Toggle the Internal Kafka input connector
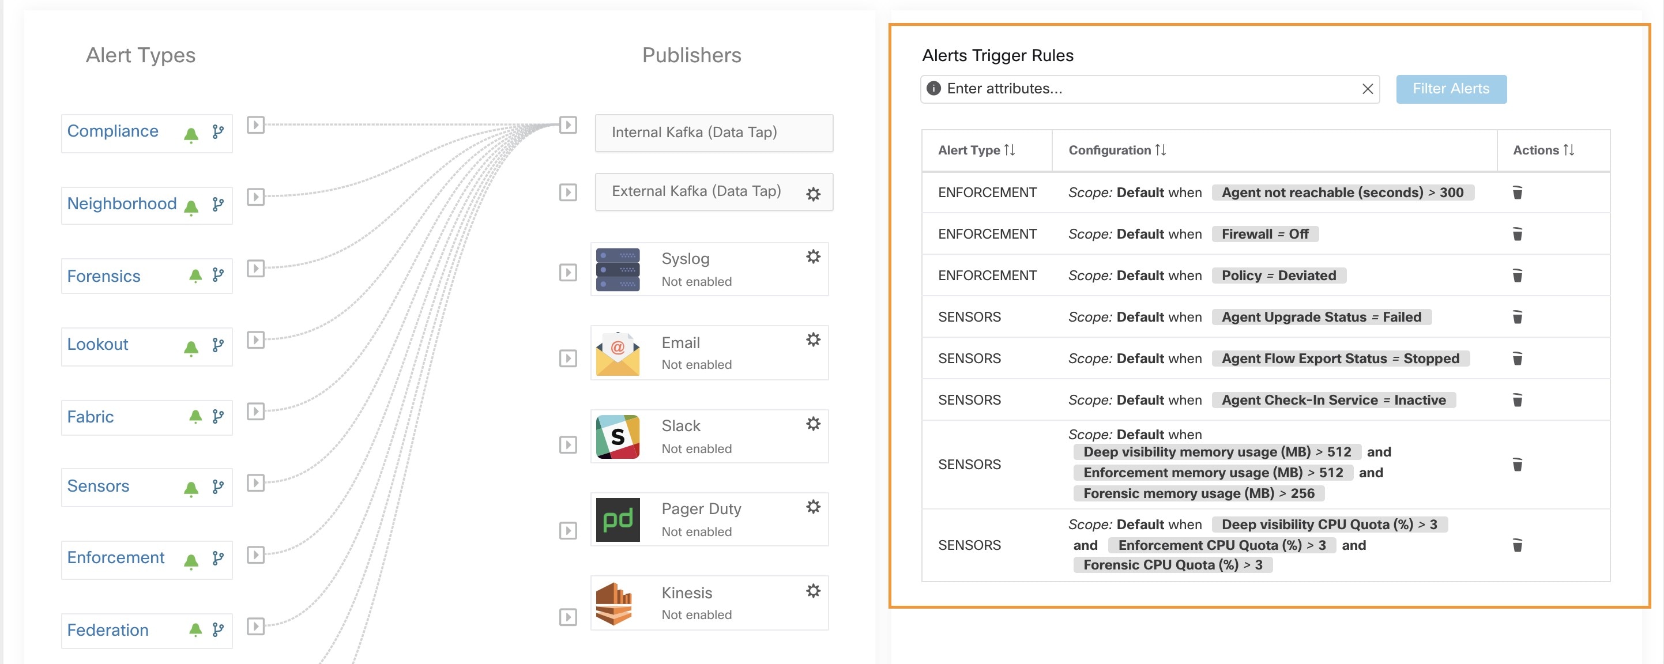Viewport: 1664px width, 664px height. tap(568, 124)
